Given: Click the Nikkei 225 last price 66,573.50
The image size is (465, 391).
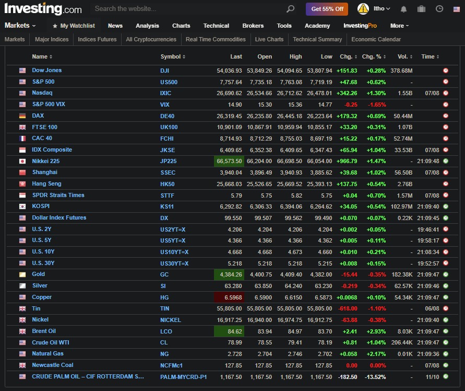Looking at the screenshot, I should coord(229,162).
